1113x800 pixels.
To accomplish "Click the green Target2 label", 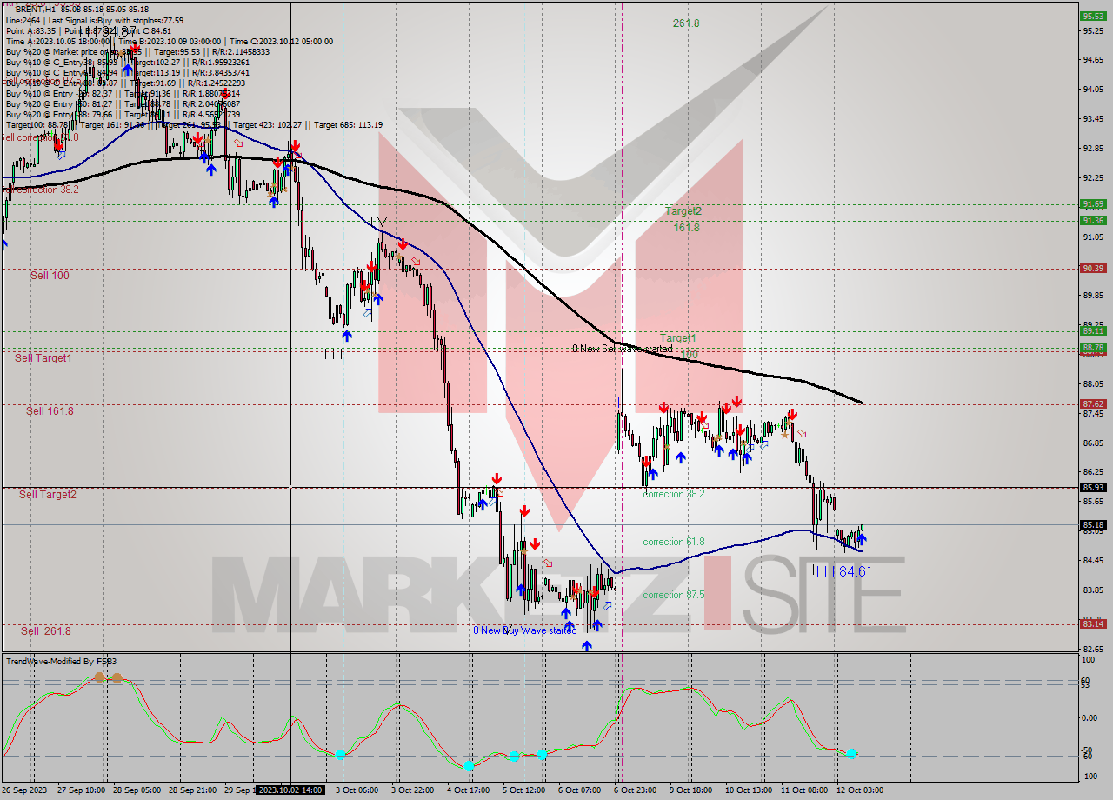I will tap(683, 211).
